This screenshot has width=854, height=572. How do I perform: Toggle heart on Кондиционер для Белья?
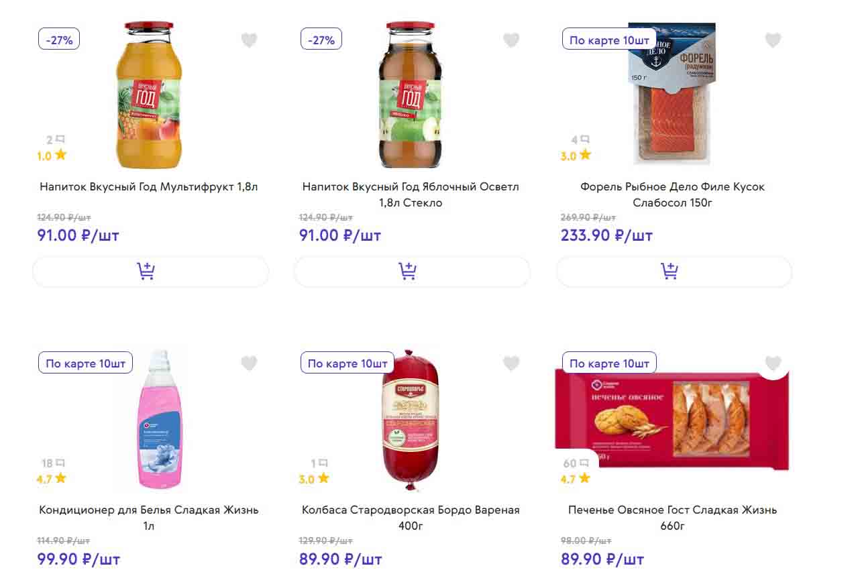pyautogui.click(x=249, y=363)
